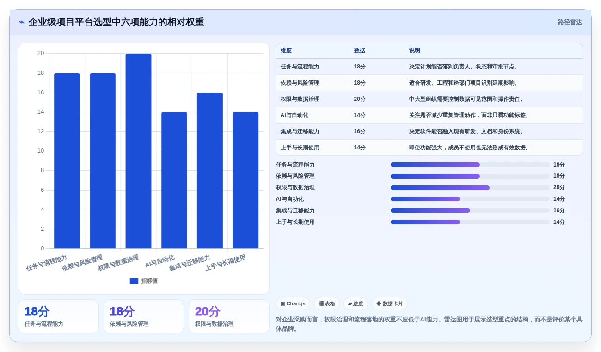Click description 决定软件能否融入现有研发、文档和身份系统。

click(467, 131)
